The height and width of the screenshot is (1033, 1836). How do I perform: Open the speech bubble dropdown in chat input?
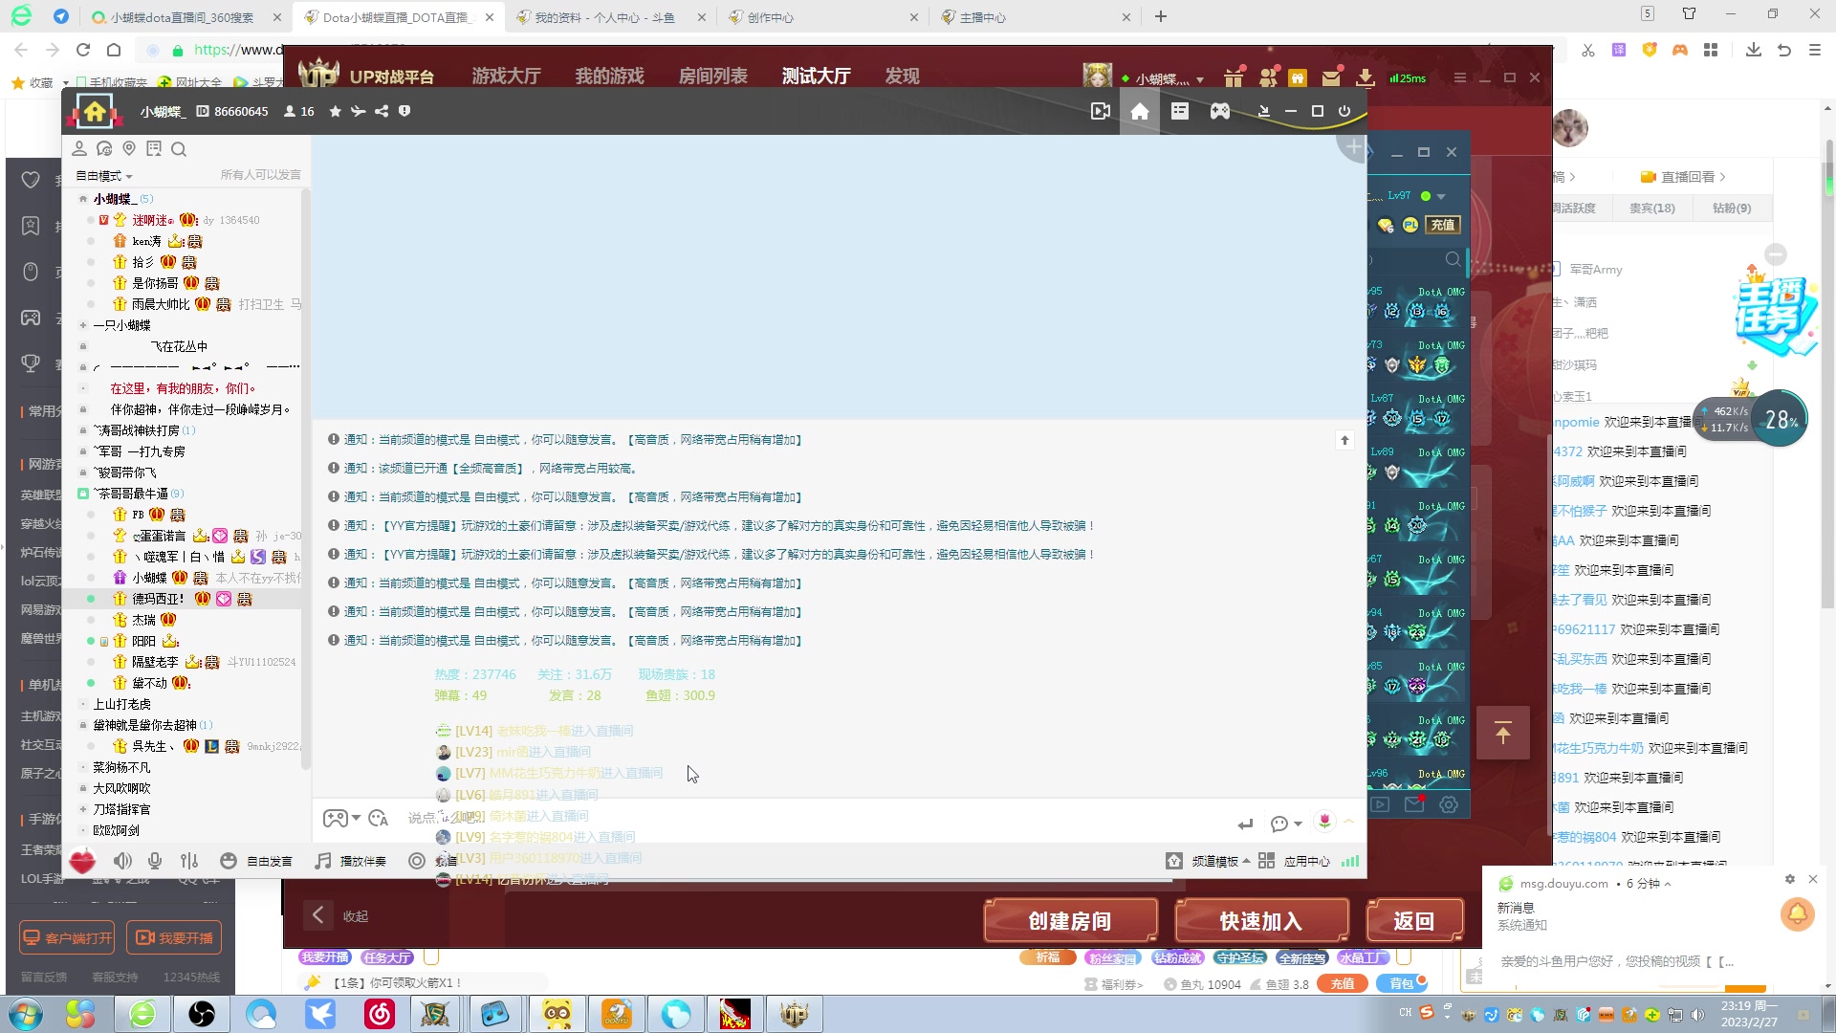pos(1286,824)
